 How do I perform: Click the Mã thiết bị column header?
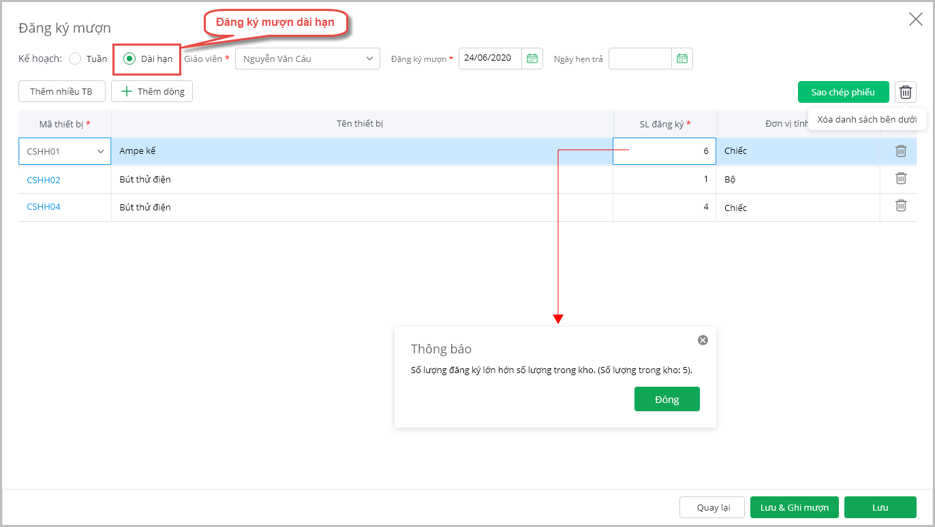pyautogui.click(x=65, y=124)
